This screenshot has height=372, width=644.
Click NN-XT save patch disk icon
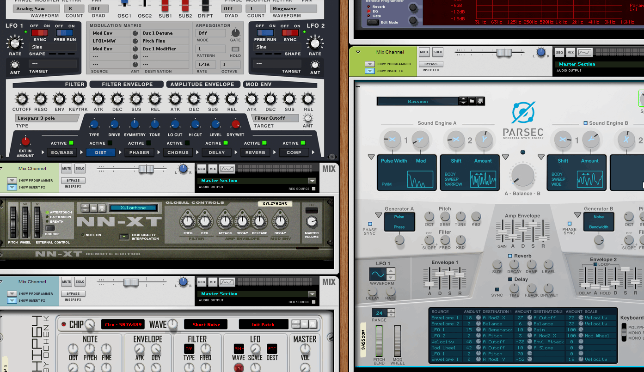point(102,208)
